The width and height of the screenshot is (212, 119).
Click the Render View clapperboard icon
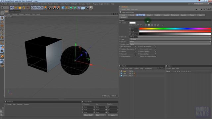point(50,8)
